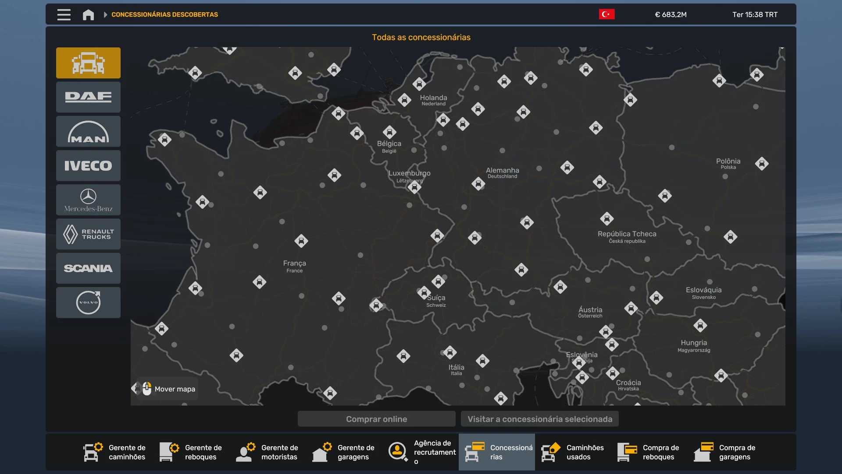Filter dealers by Volvo brand

[88, 302]
